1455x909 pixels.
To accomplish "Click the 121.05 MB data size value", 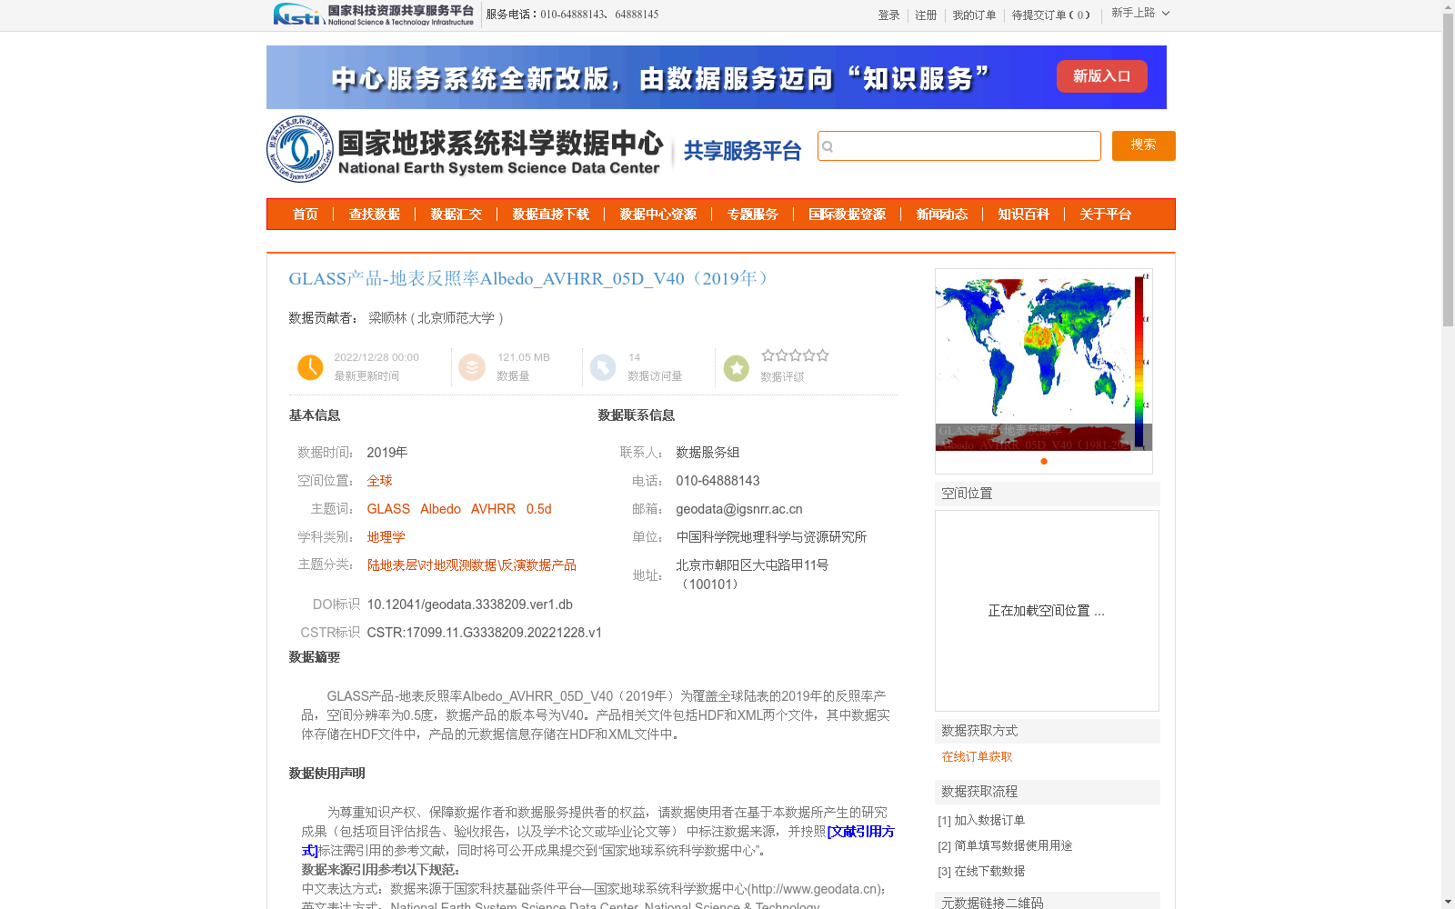I will click(x=524, y=357).
